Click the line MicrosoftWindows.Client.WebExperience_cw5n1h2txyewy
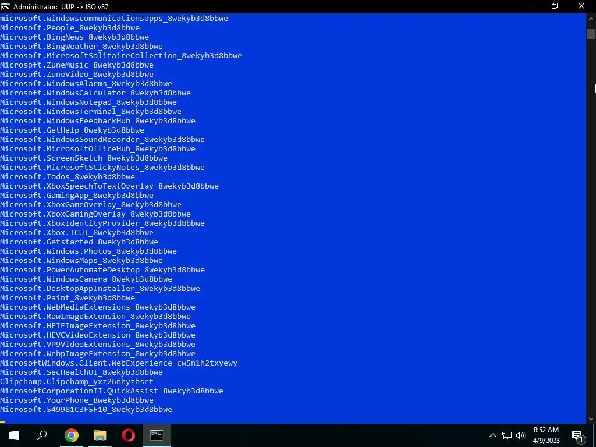596x447 pixels. click(x=119, y=363)
